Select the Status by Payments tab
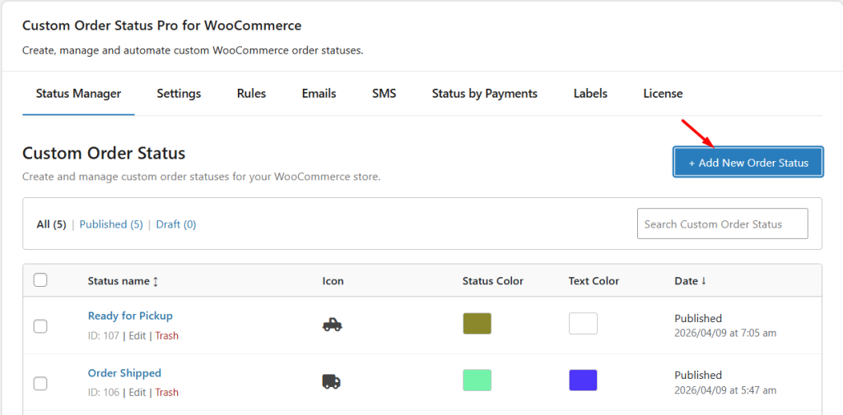 [484, 94]
